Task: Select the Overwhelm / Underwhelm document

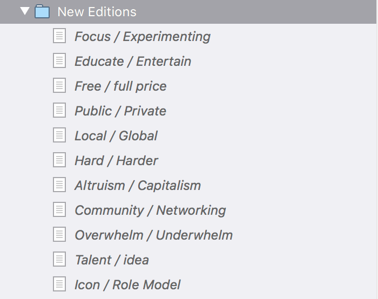Action: (153, 235)
